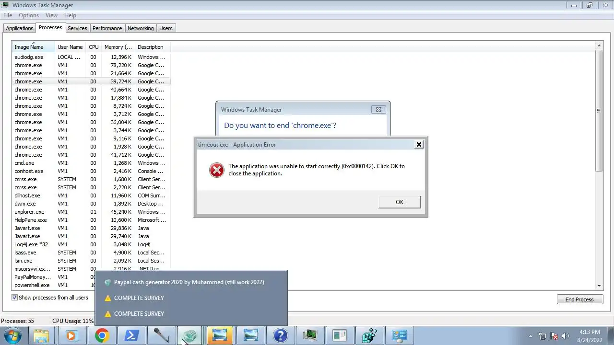Open the File menu
This screenshot has height=345, width=614.
8,15
